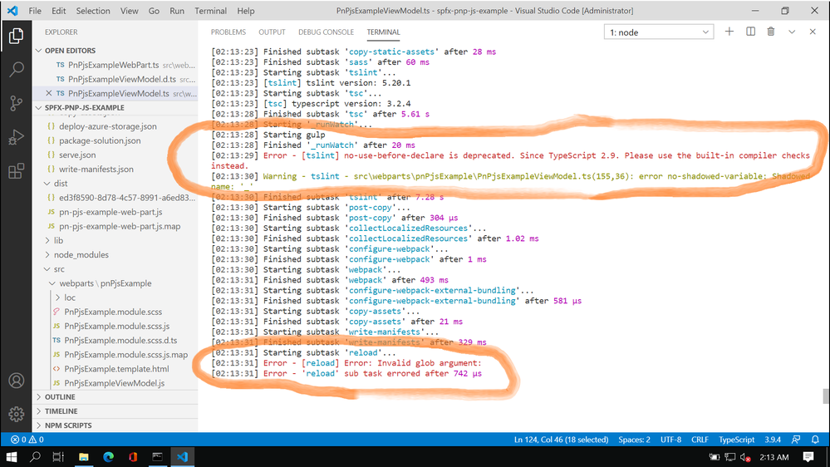This screenshot has width=830, height=467.
Task: Change indentation via Spaces: 2
Action: pyautogui.click(x=634, y=440)
